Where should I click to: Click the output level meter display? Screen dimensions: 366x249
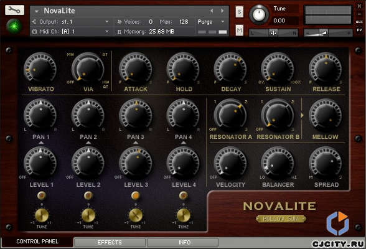328,15
